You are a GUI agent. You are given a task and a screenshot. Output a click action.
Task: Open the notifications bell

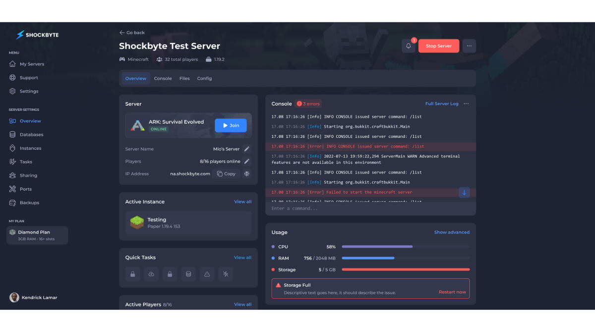click(408, 46)
